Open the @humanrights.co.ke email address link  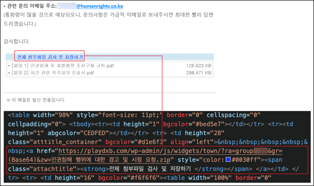[x=99, y=6]
